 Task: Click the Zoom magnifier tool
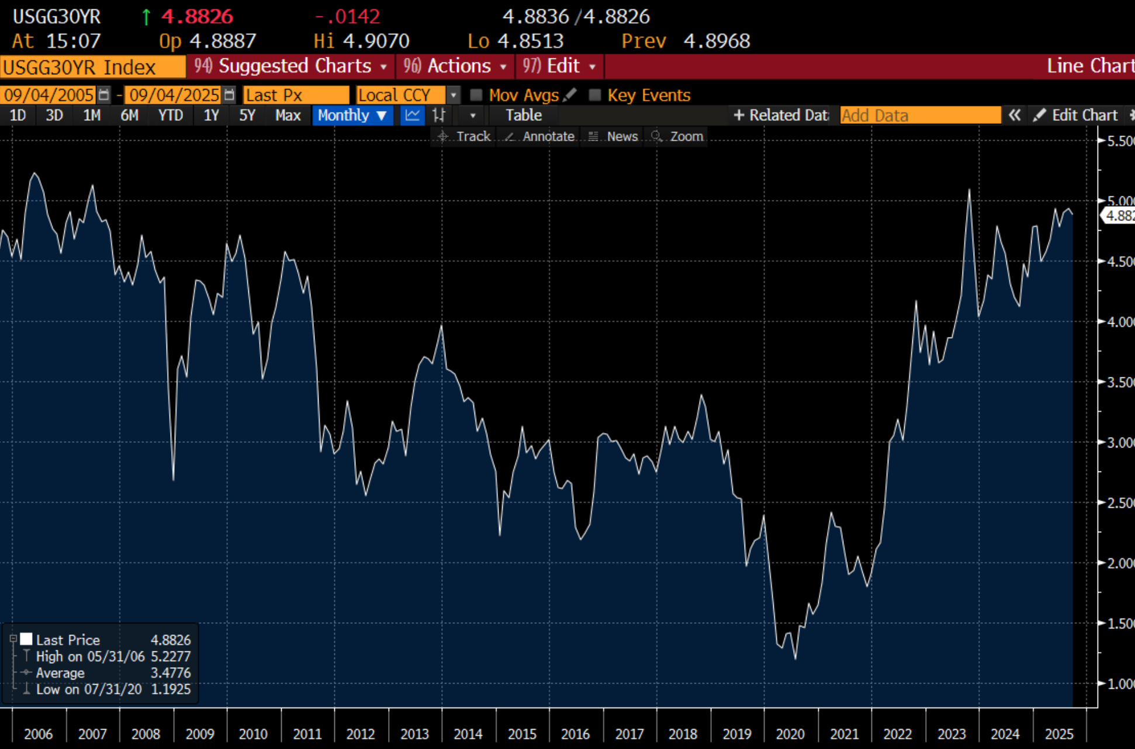[x=677, y=137]
